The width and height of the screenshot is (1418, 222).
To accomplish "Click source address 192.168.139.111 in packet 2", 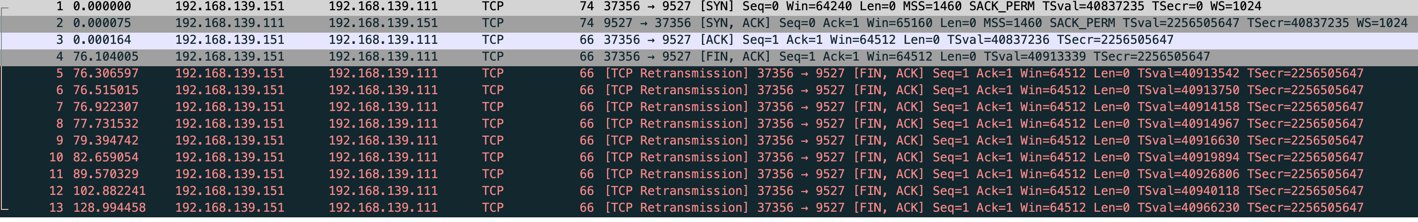I will click(229, 23).
